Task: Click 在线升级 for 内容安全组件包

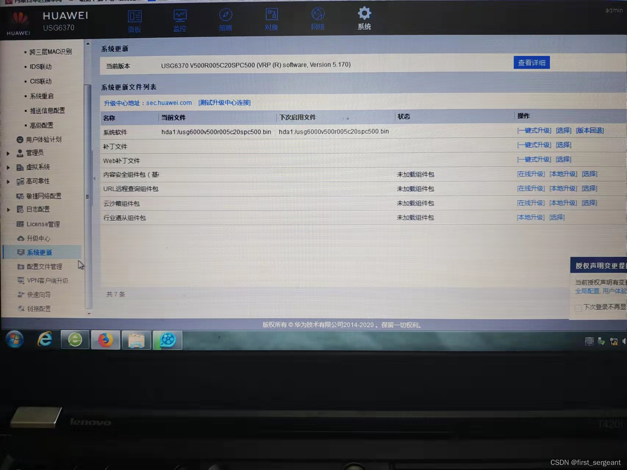Action: point(531,174)
